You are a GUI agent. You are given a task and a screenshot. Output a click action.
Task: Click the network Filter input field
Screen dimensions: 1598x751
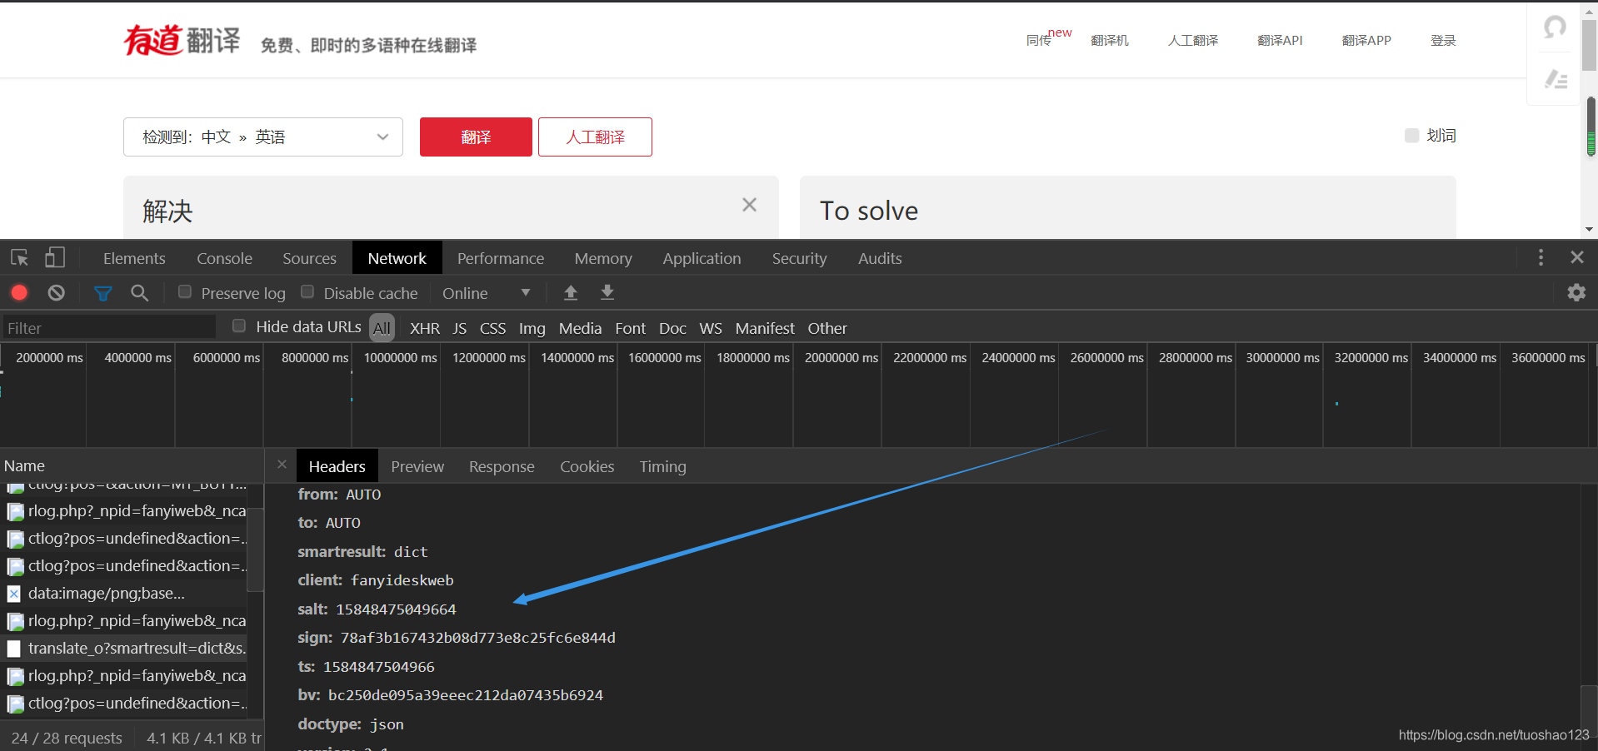tap(108, 327)
